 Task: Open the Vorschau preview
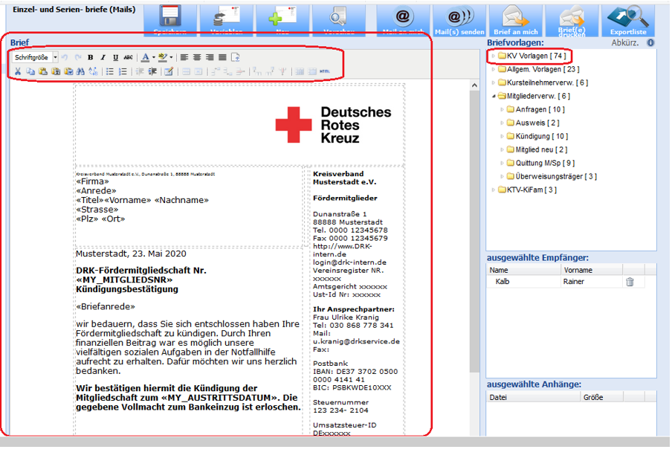(x=338, y=20)
